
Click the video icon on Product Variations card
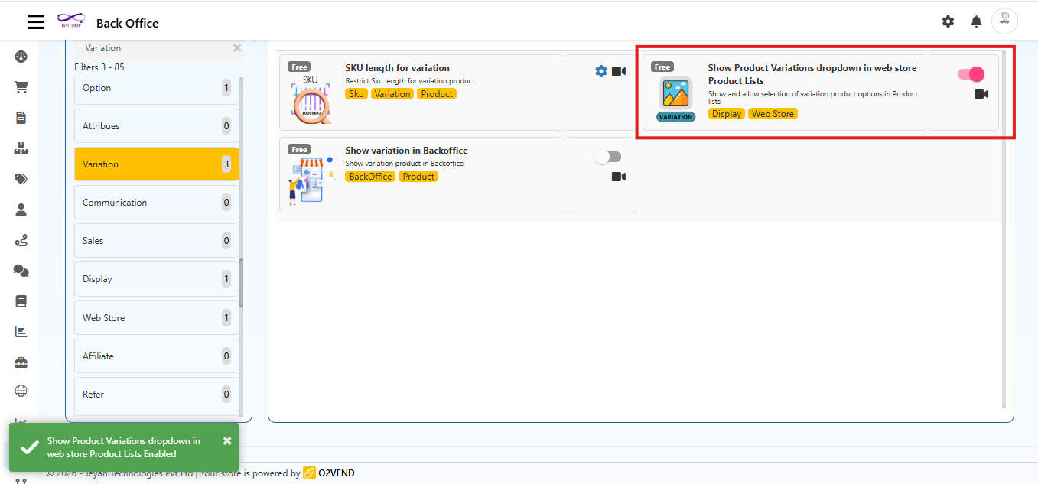pyautogui.click(x=982, y=94)
